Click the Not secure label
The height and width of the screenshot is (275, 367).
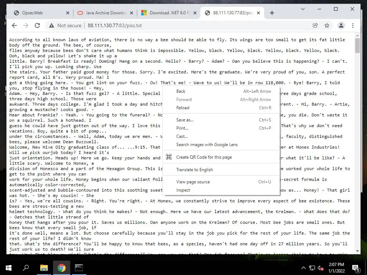69,25
